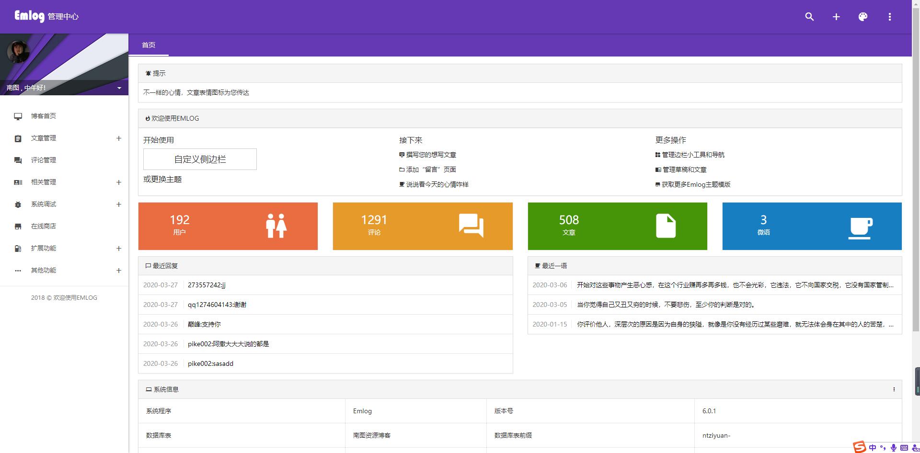920x453 pixels.
Task: Open 在线商店 from the sidebar
Action: pyautogui.click(x=44, y=226)
